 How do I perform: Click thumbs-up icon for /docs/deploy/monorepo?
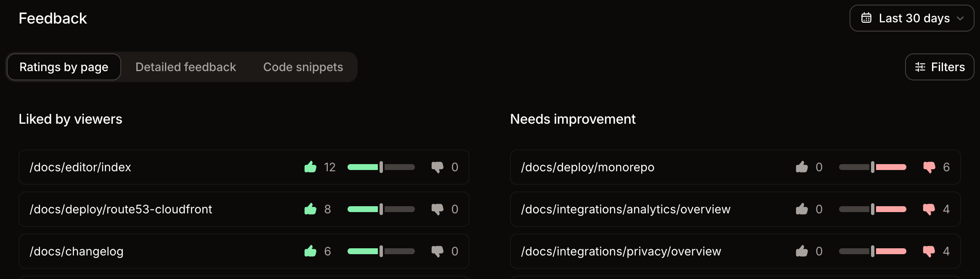point(802,167)
